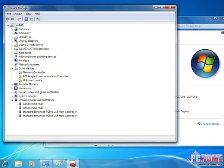
Task: Launch Windows Media Player from taskbar
Action: tap(32, 164)
